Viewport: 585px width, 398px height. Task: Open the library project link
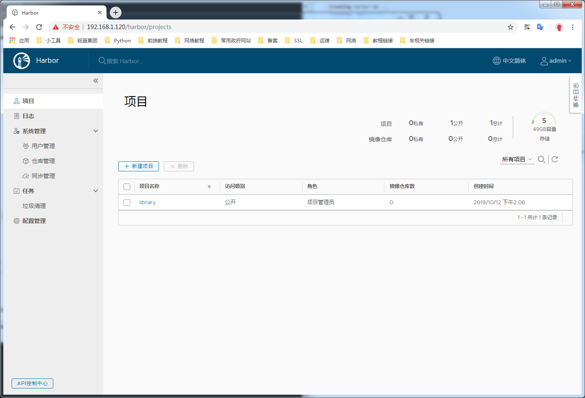(x=147, y=203)
